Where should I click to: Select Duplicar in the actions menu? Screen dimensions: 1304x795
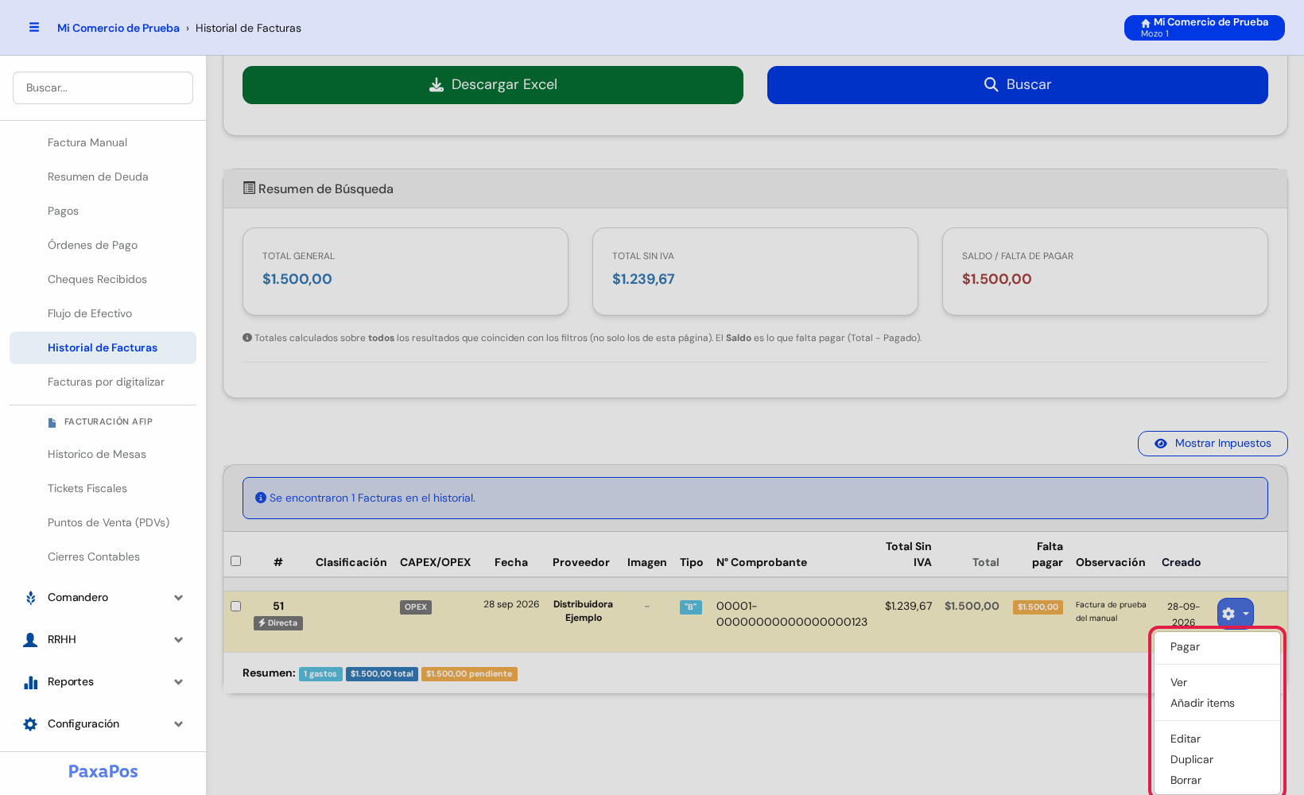(x=1217, y=760)
